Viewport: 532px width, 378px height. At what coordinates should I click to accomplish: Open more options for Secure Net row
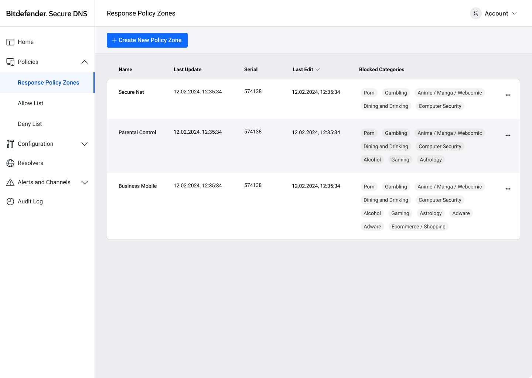(508, 95)
